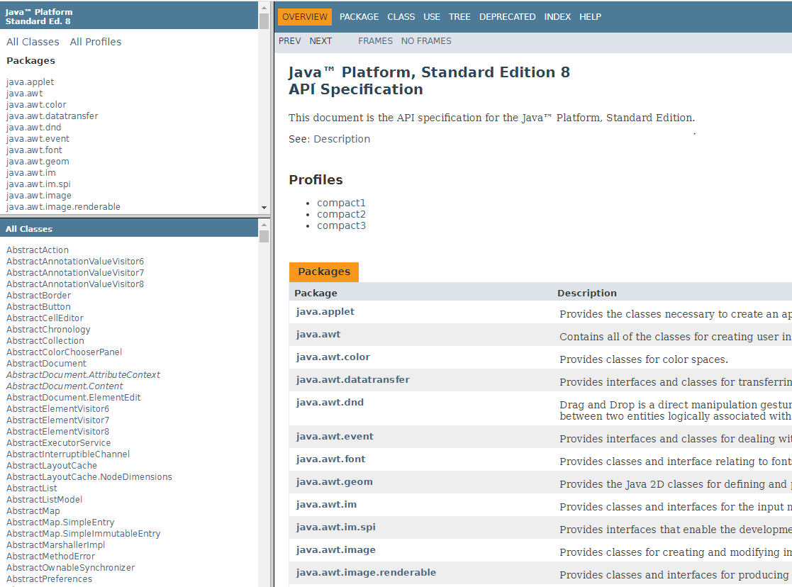Open java.awt.color in the Packages table

(x=333, y=357)
